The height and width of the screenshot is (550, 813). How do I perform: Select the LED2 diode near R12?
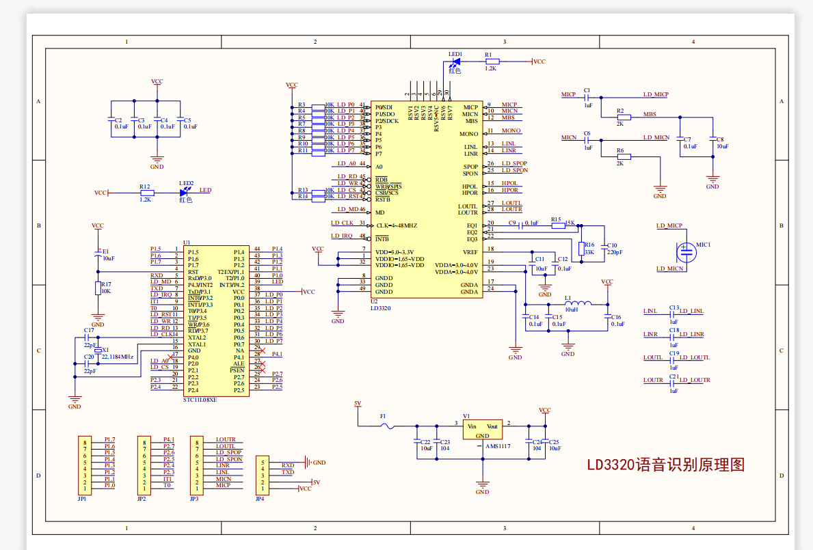(x=183, y=191)
